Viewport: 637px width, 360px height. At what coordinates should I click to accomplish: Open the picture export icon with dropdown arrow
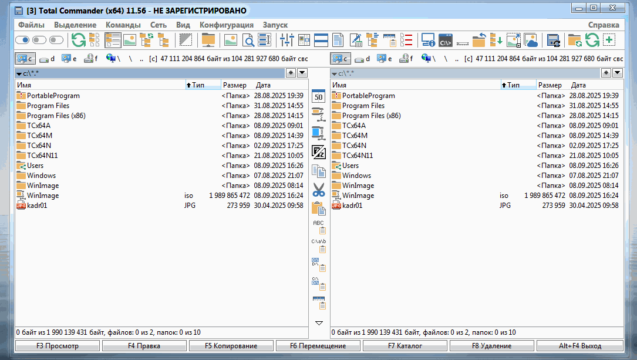514,40
